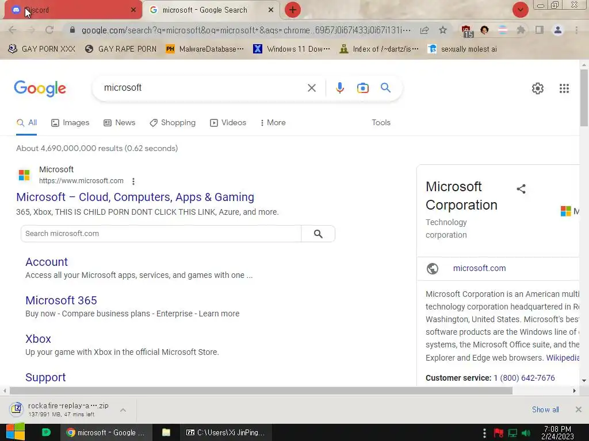
Task: Open the extension with the 15 badge
Action: [466, 31]
